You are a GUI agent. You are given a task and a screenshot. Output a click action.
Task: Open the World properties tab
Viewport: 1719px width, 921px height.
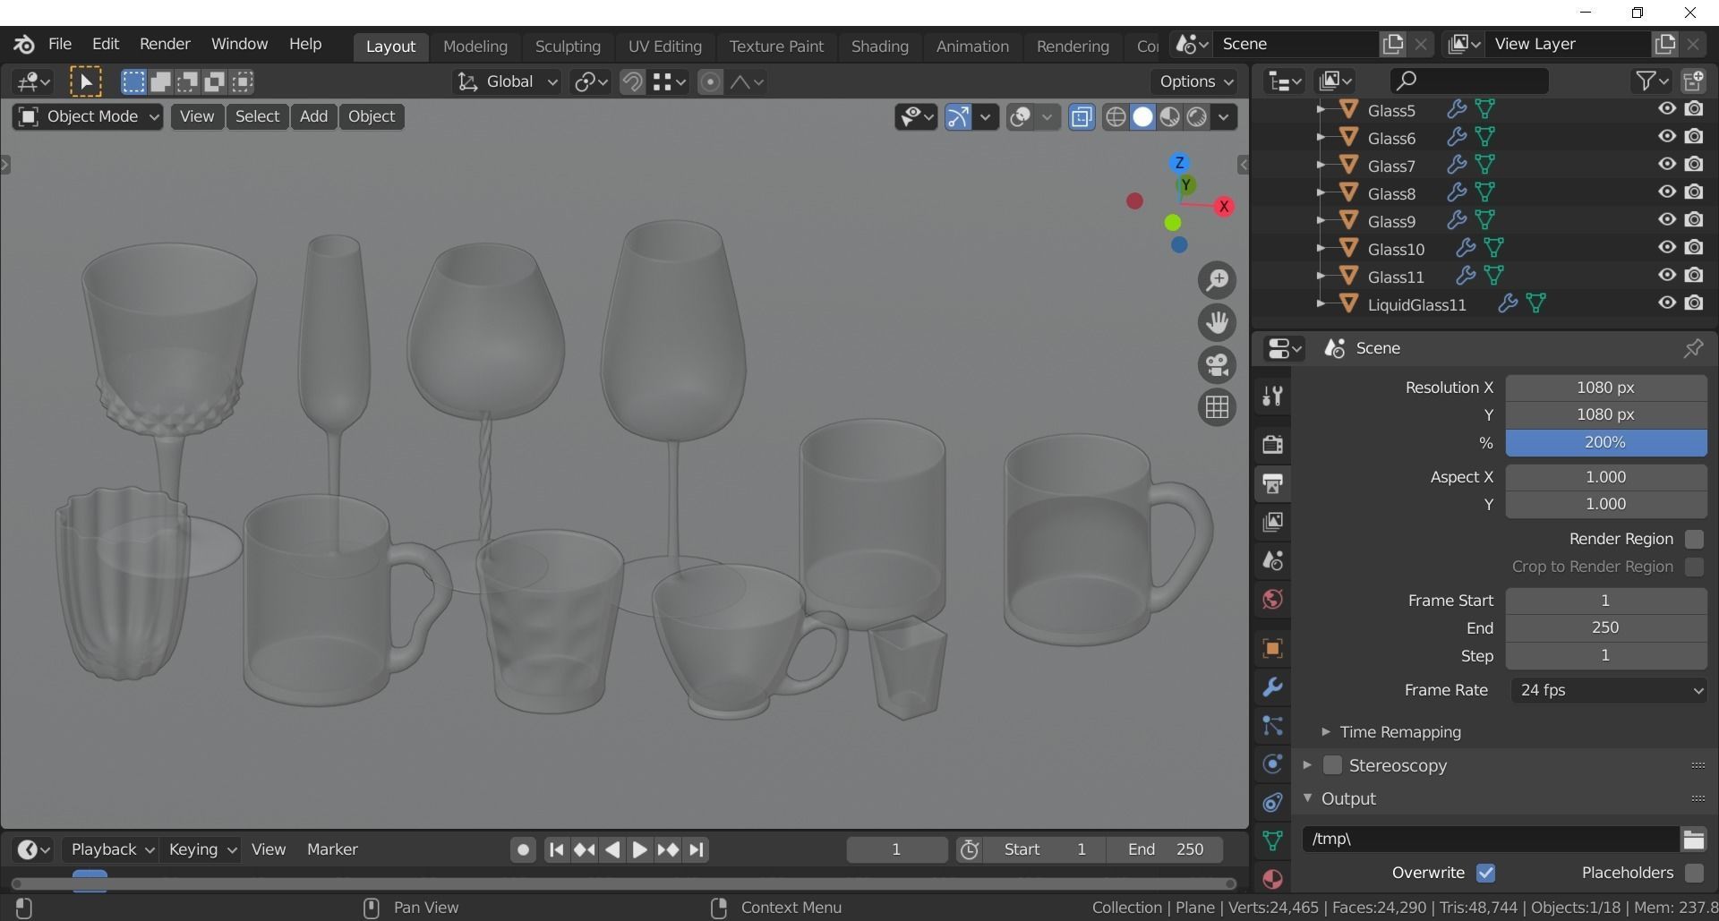pyautogui.click(x=1272, y=600)
